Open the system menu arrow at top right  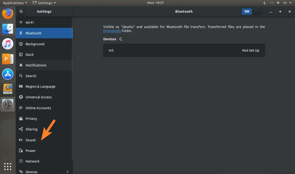coord(290,3)
